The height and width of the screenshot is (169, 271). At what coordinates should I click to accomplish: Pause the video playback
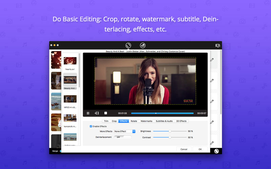88,113
